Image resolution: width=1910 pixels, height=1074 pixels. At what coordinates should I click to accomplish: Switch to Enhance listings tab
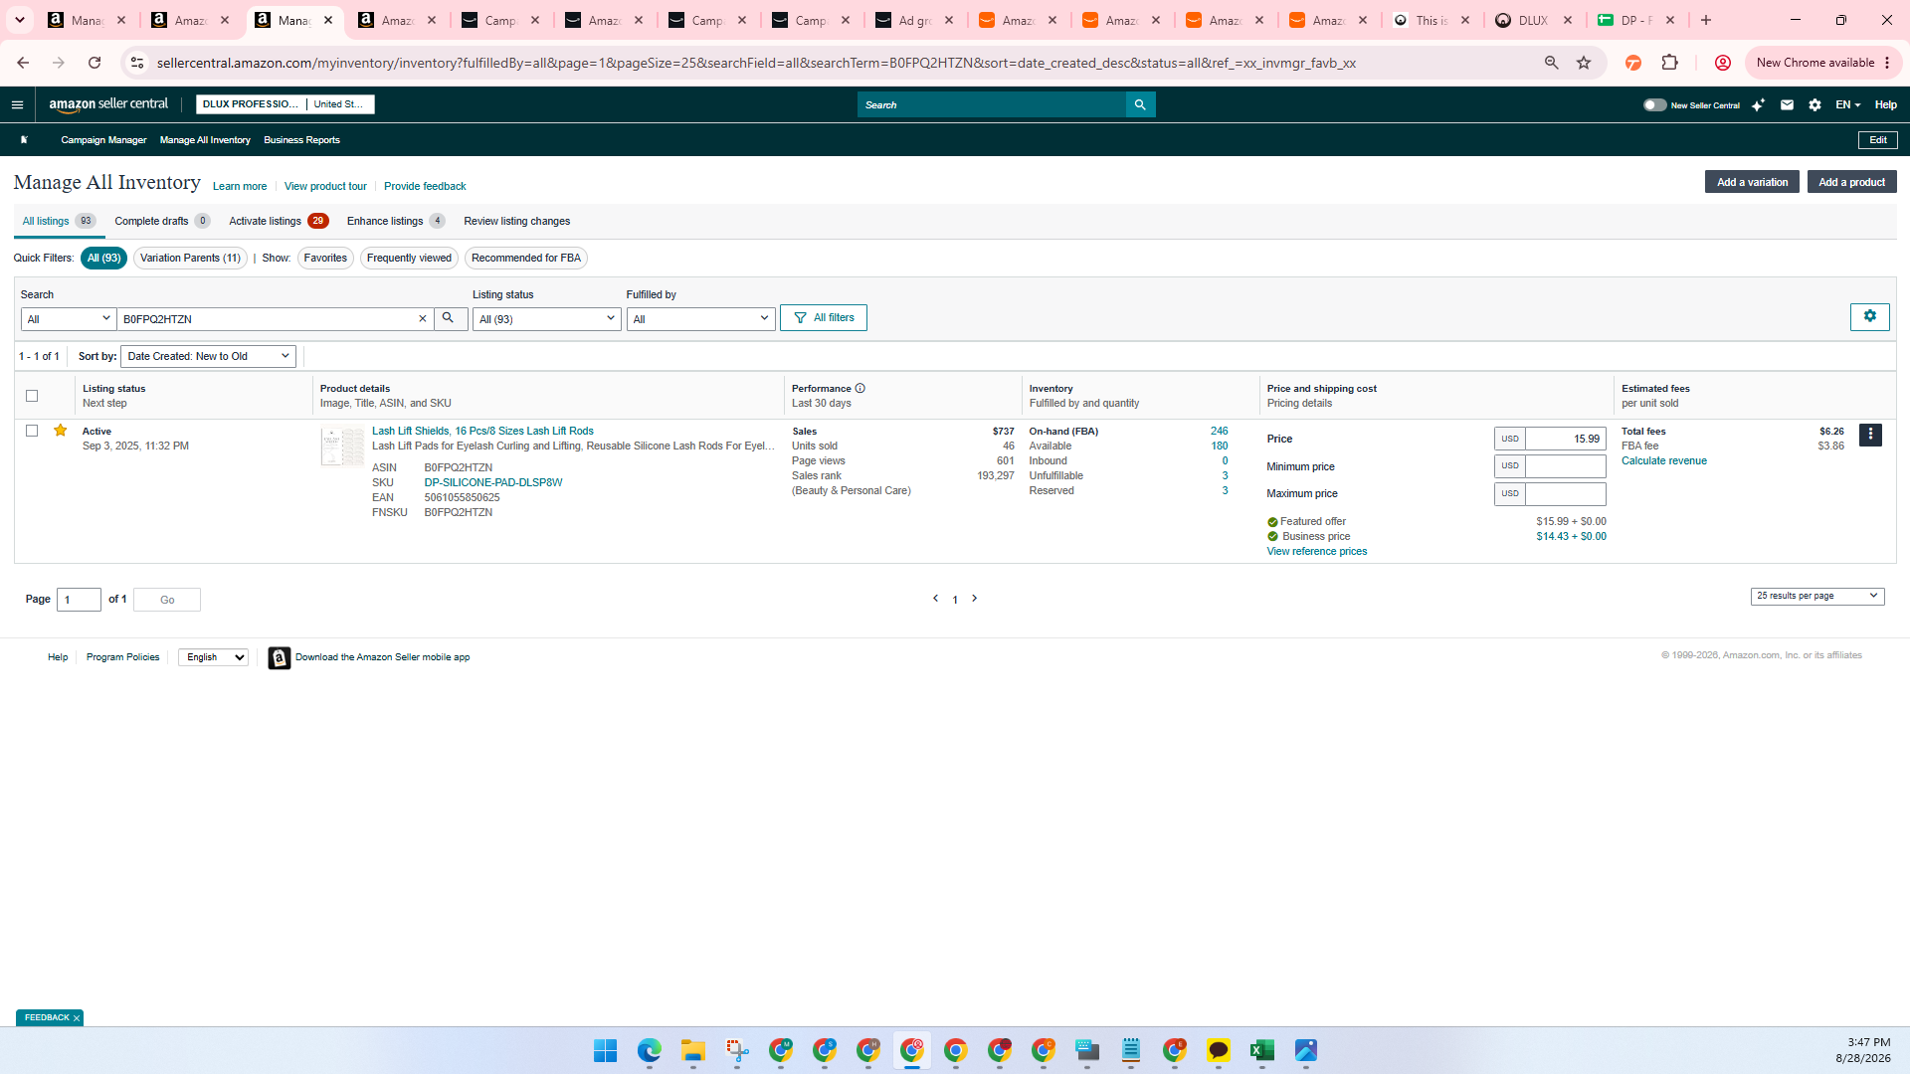(396, 221)
